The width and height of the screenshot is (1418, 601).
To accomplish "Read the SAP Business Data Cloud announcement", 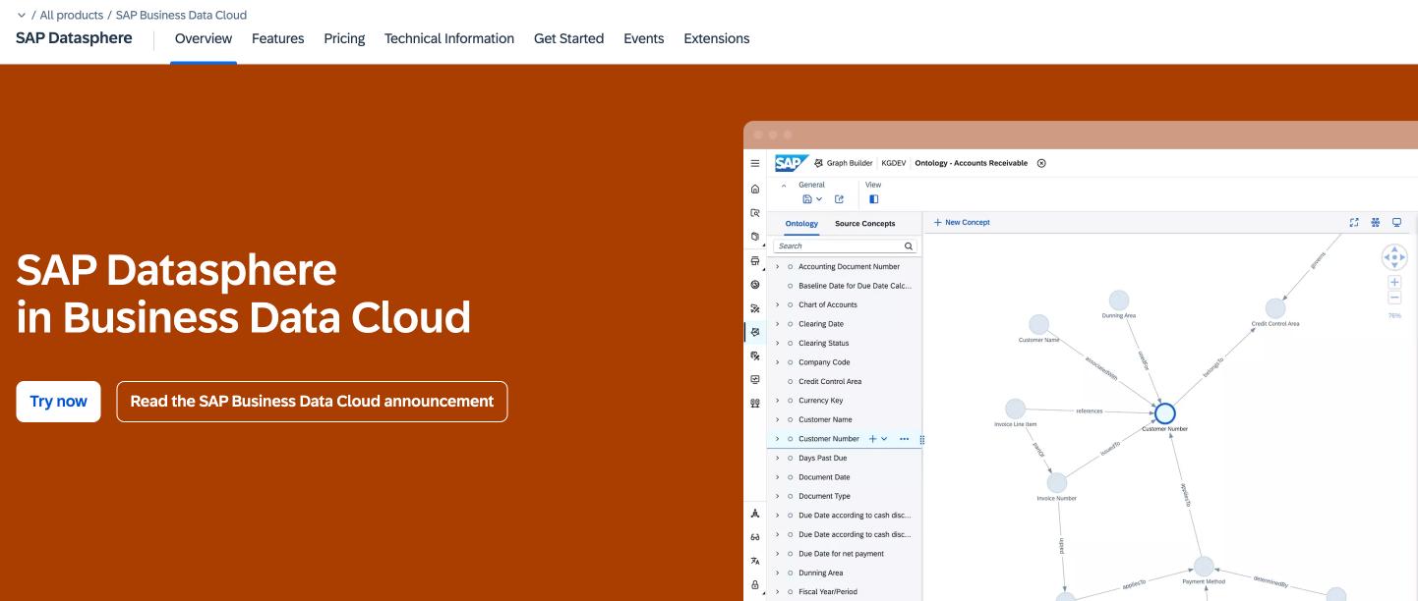I will coord(312,402).
